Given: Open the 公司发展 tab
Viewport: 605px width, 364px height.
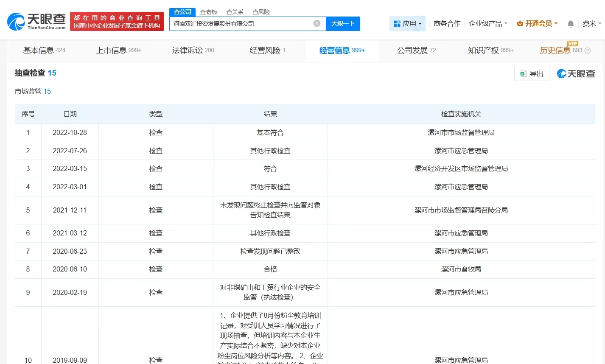Looking at the screenshot, I should click(416, 50).
